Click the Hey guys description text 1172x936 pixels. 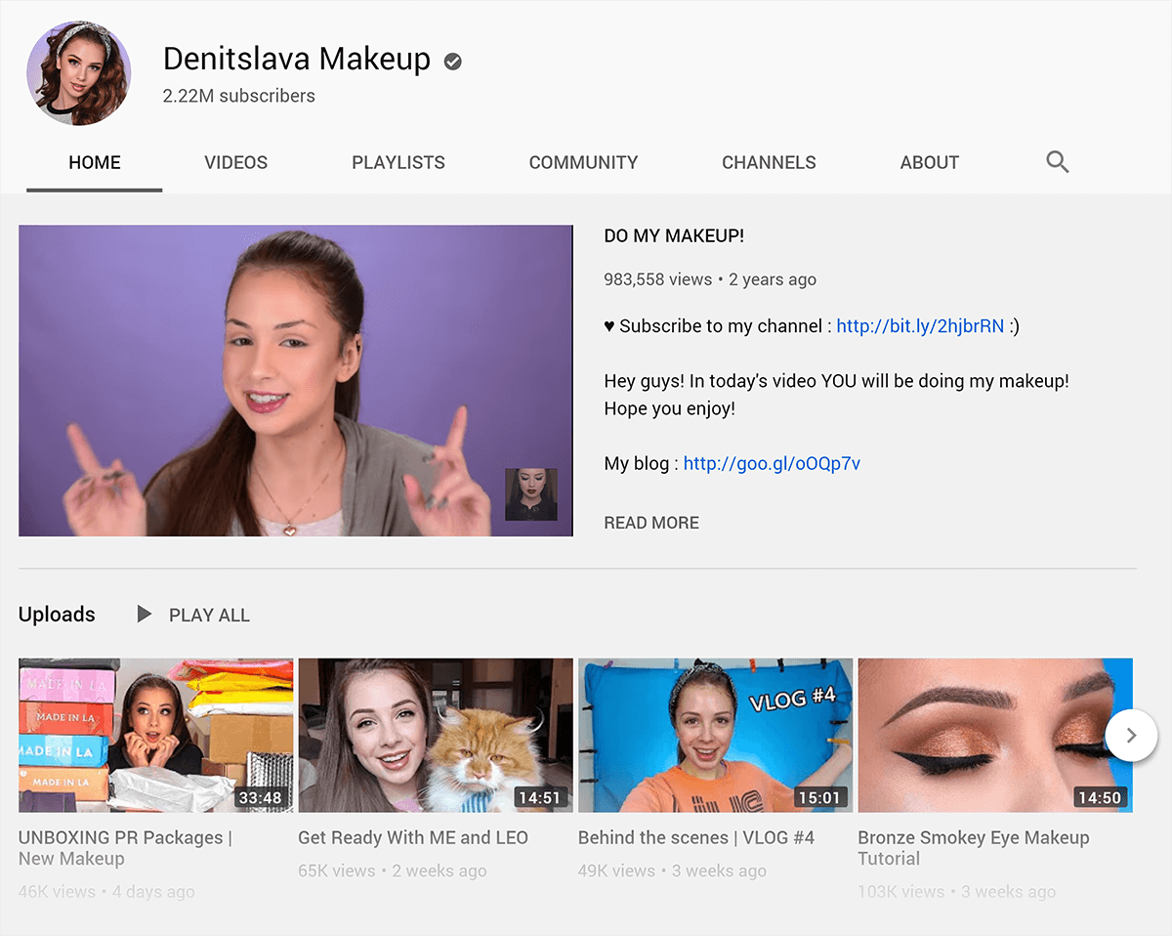pyautogui.click(x=836, y=395)
